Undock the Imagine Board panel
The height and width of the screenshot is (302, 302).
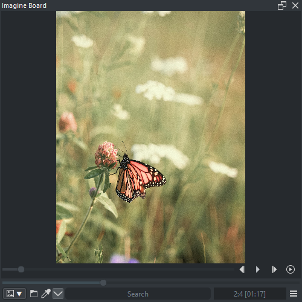pyautogui.click(x=282, y=5)
